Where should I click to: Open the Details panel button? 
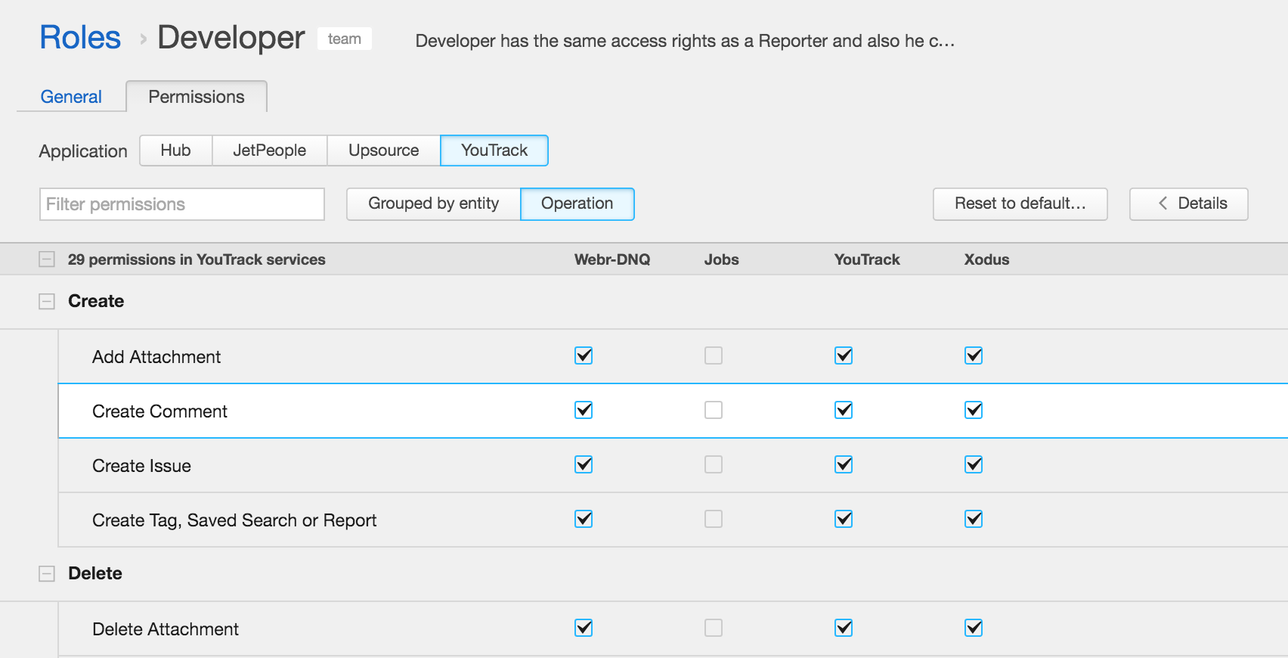pyautogui.click(x=1189, y=204)
